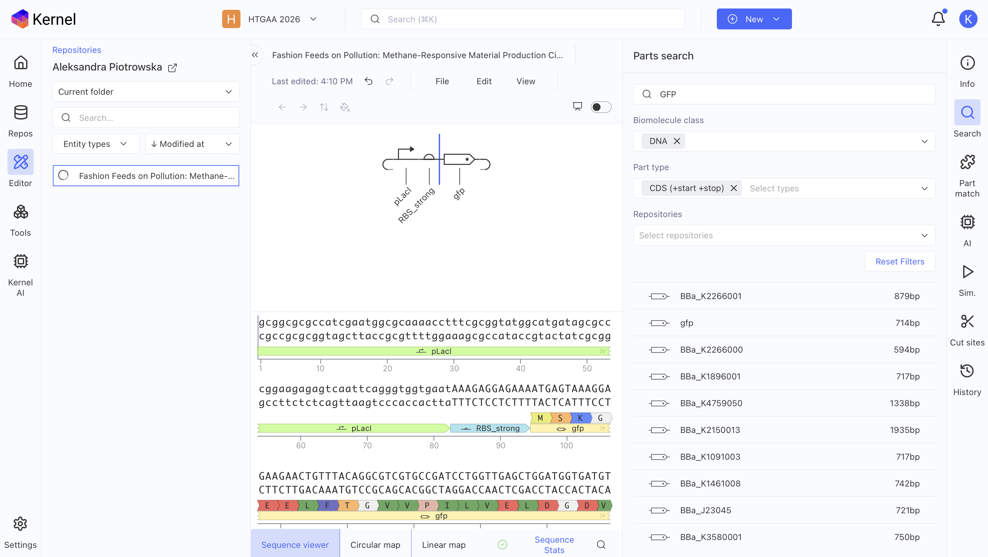Open the Repos sidebar section

(x=20, y=121)
